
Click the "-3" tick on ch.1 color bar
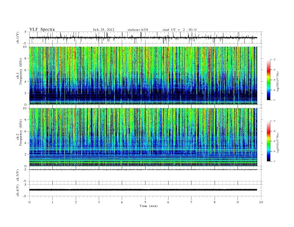coord(274,60)
